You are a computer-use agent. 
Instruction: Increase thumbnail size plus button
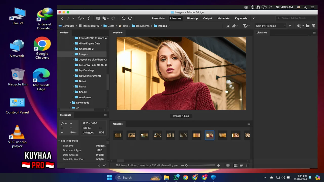219,166
